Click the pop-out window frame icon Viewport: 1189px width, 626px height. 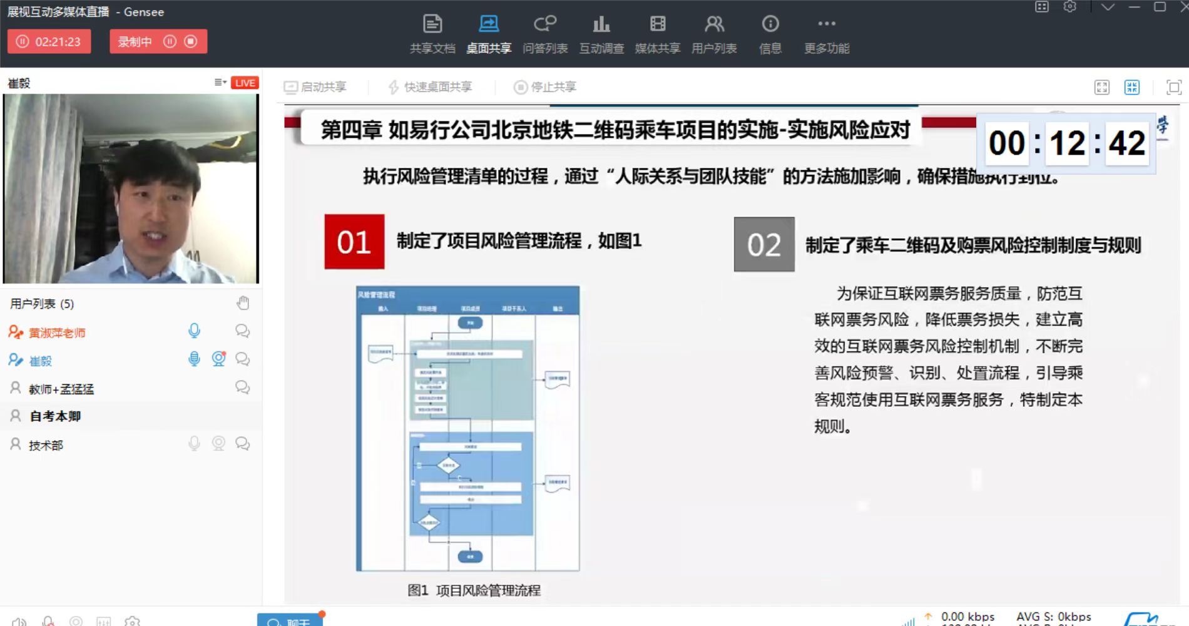point(1174,87)
